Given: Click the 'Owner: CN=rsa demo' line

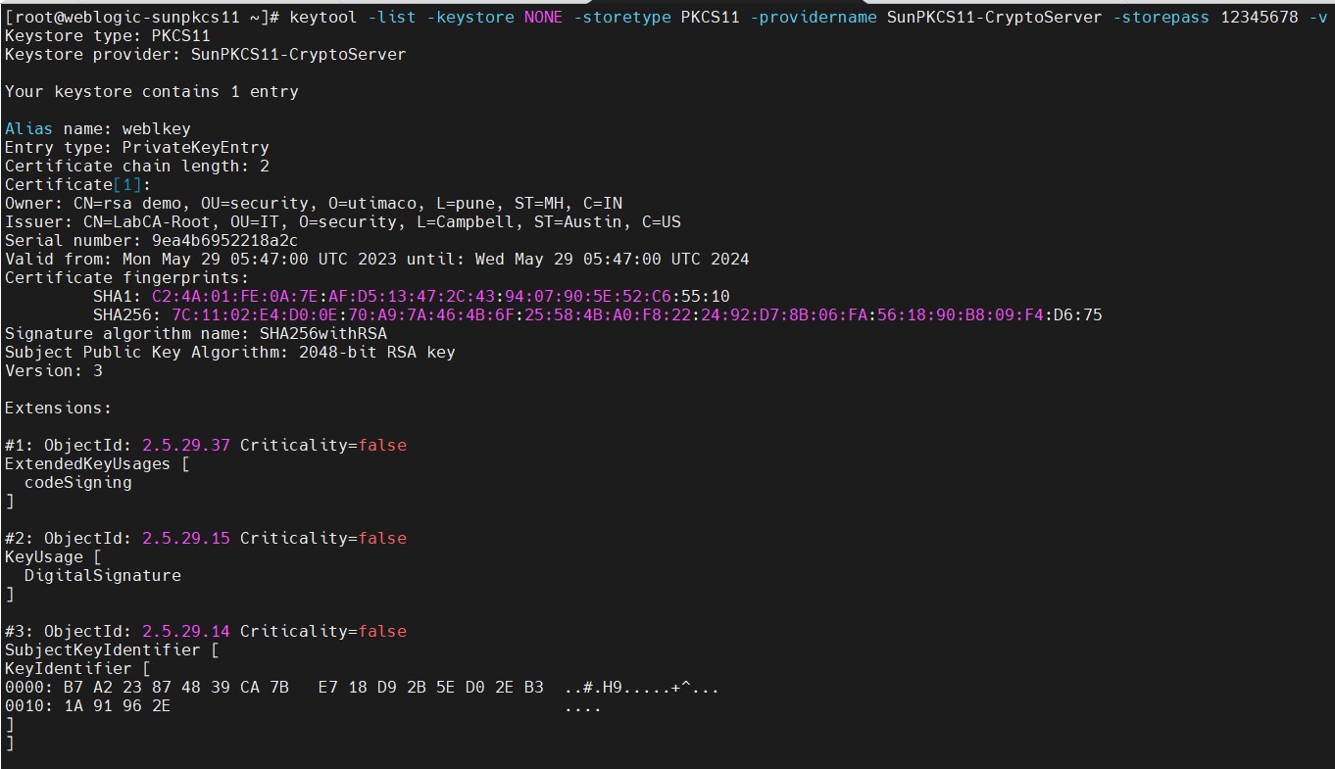Looking at the screenshot, I should click(314, 203).
